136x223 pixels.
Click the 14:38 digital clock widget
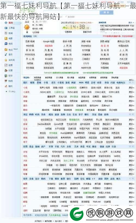pos(77,27)
